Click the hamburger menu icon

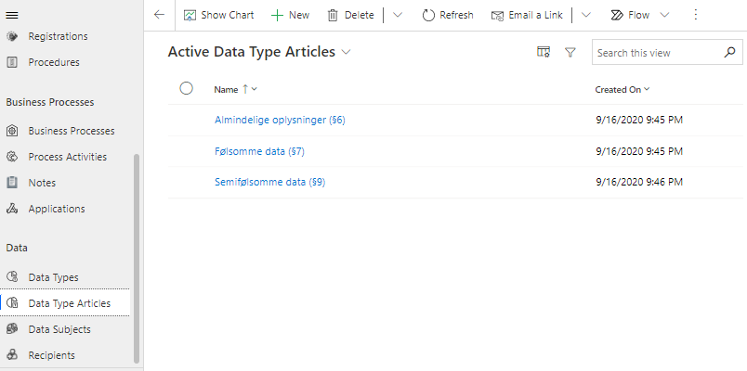[x=13, y=15]
